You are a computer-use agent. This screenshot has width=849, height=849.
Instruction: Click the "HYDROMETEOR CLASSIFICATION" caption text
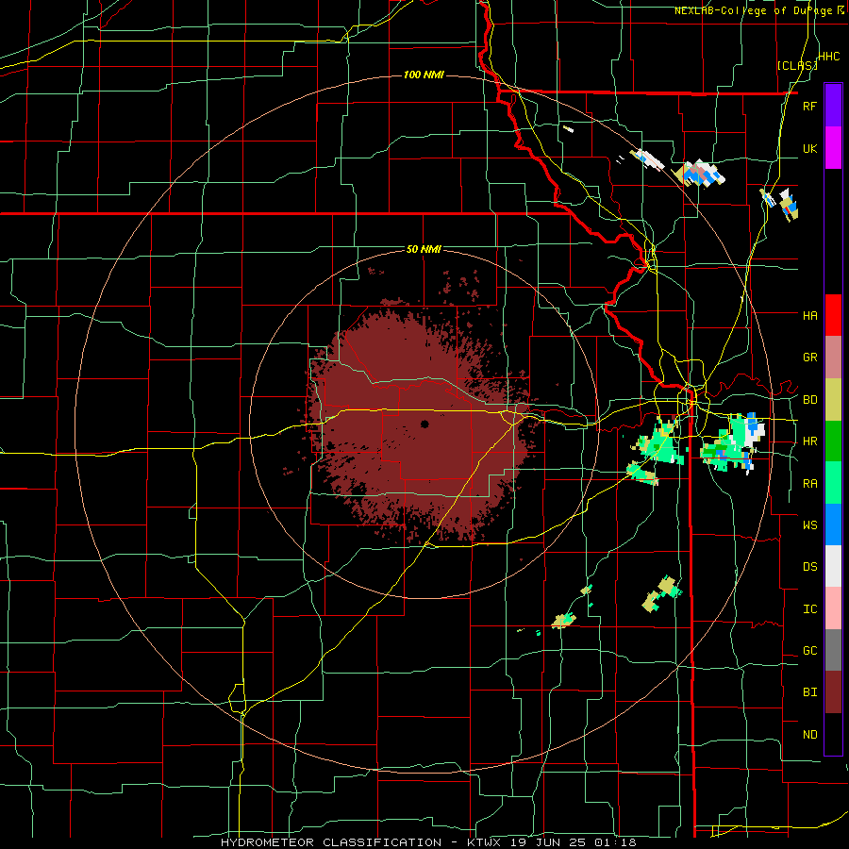pos(331,842)
